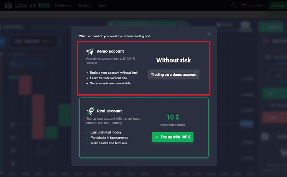Open the search magnifier in header

(x=233, y=5)
